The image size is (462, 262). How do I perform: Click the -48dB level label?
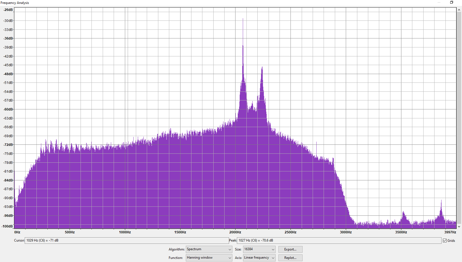[x=8, y=74]
